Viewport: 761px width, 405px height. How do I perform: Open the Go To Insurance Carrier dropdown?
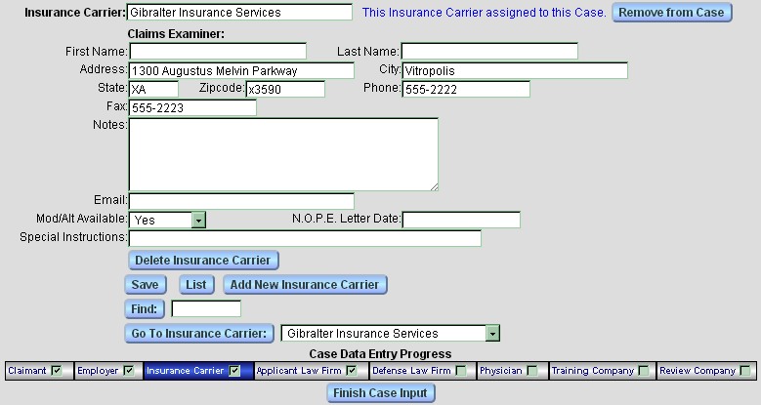point(492,334)
